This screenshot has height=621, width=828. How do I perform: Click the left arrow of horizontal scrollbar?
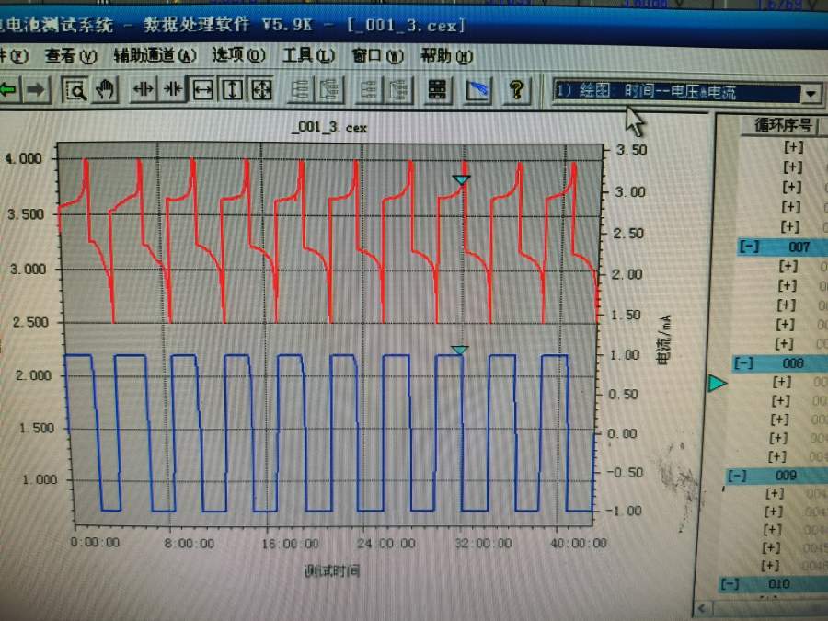pos(704,608)
